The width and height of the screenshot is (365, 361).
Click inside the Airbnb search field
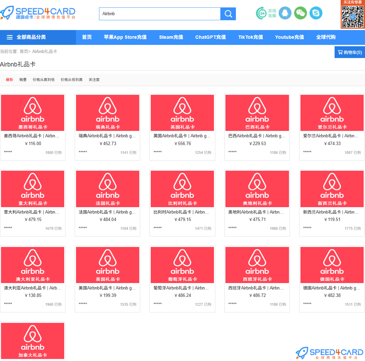point(160,14)
